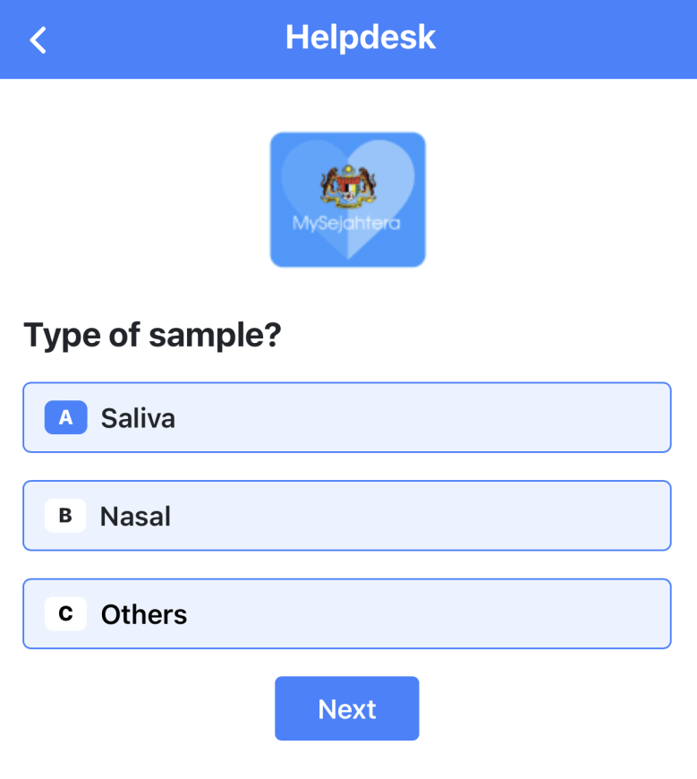The height and width of the screenshot is (779, 697).
Task: Click the blue letter A badge
Action: (65, 417)
